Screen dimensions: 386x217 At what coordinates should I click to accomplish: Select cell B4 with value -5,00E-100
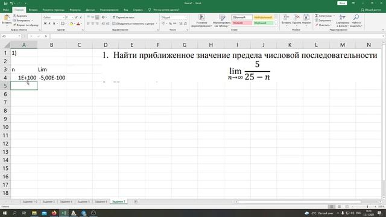pos(51,78)
